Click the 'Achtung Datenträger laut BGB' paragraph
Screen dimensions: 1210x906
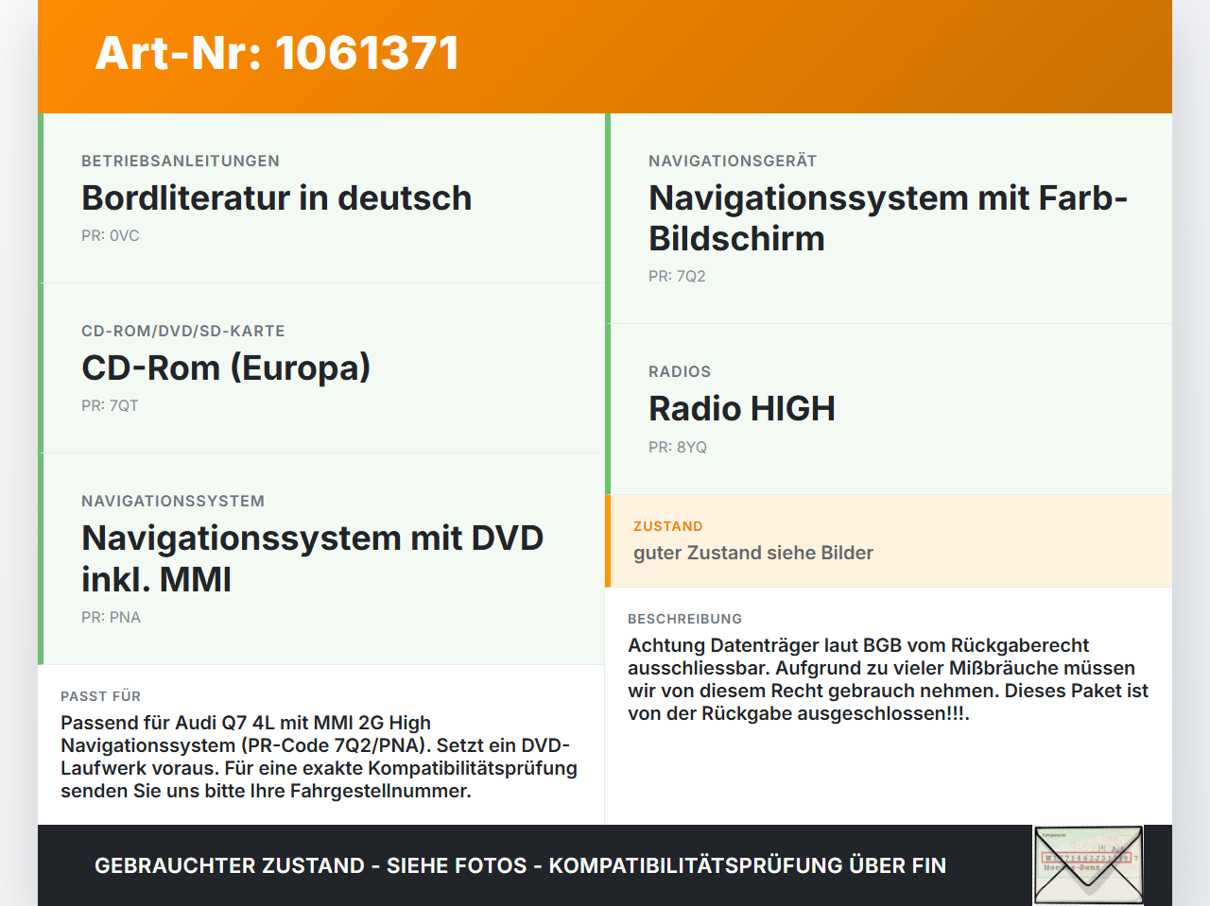click(x=888, y=679)
